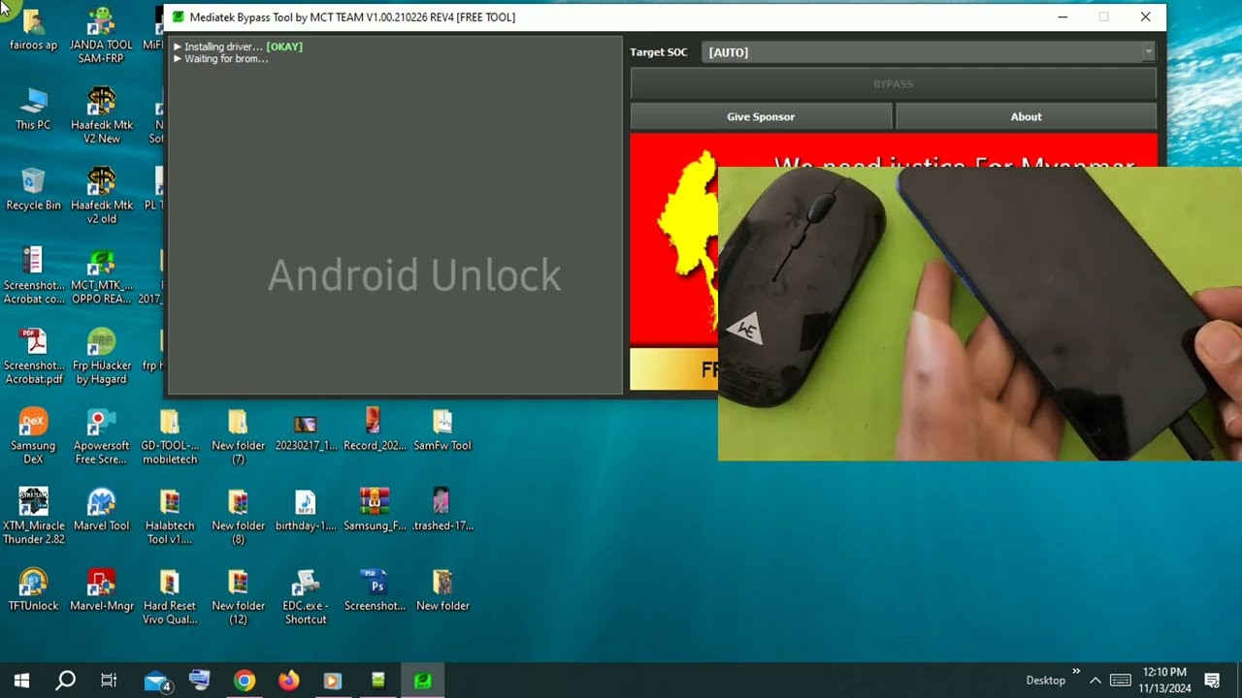Open Screenshot Acrobat.pdf file

pos(33,357)
